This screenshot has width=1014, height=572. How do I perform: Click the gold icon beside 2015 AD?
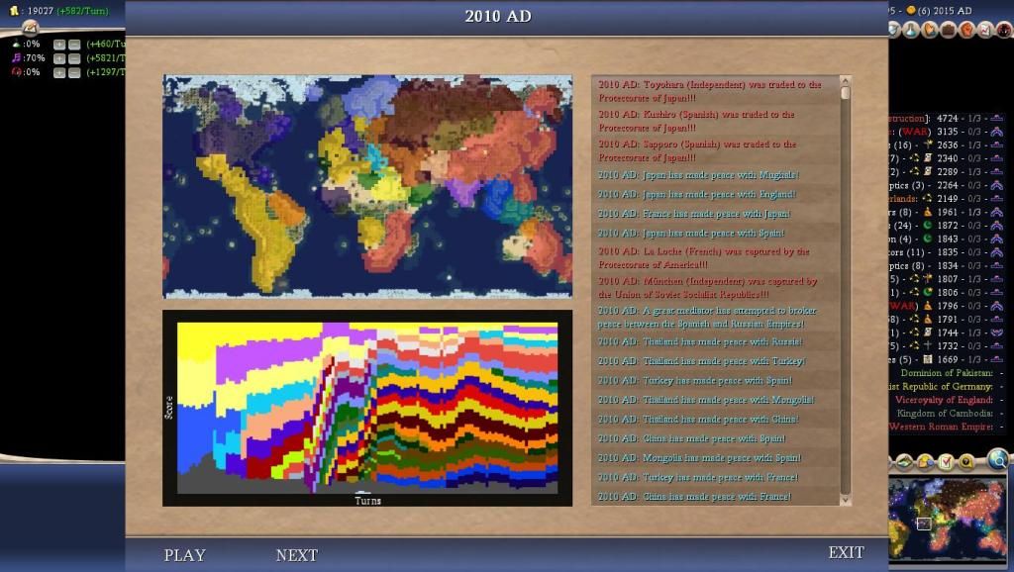911,10
